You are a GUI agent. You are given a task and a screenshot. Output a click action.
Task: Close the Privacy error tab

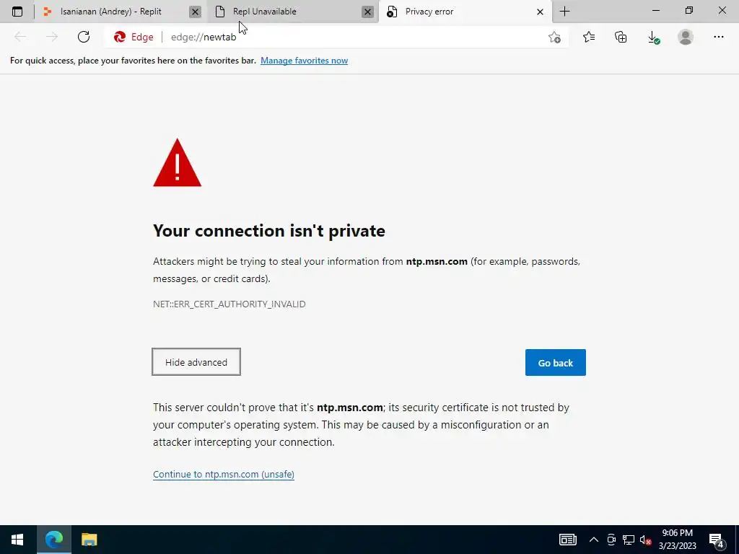click(540, 12)
